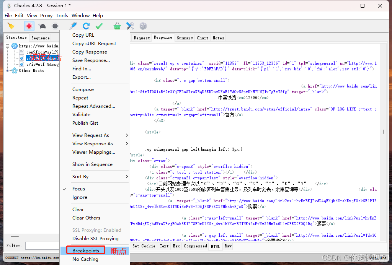Open the Help menu
392x265 pixels.
point(98,15)
